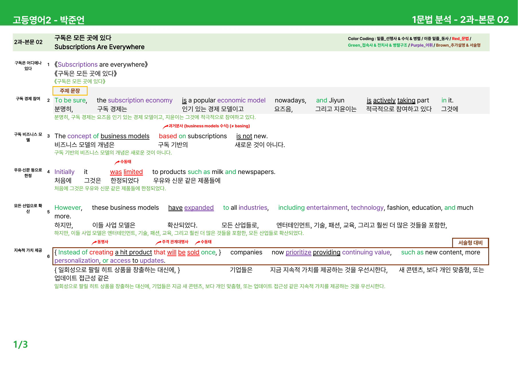Click the '수동태' note above 'will be sold'
518x366 pixels.
[x=206, y=242]
